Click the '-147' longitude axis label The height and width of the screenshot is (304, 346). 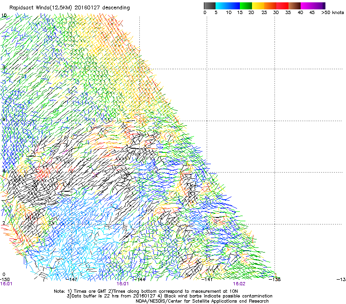pyautogui.click(x=72, y=280)
